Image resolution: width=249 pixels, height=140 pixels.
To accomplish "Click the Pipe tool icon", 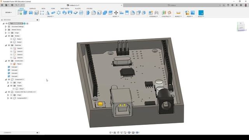I will click(x=53, y=13).
